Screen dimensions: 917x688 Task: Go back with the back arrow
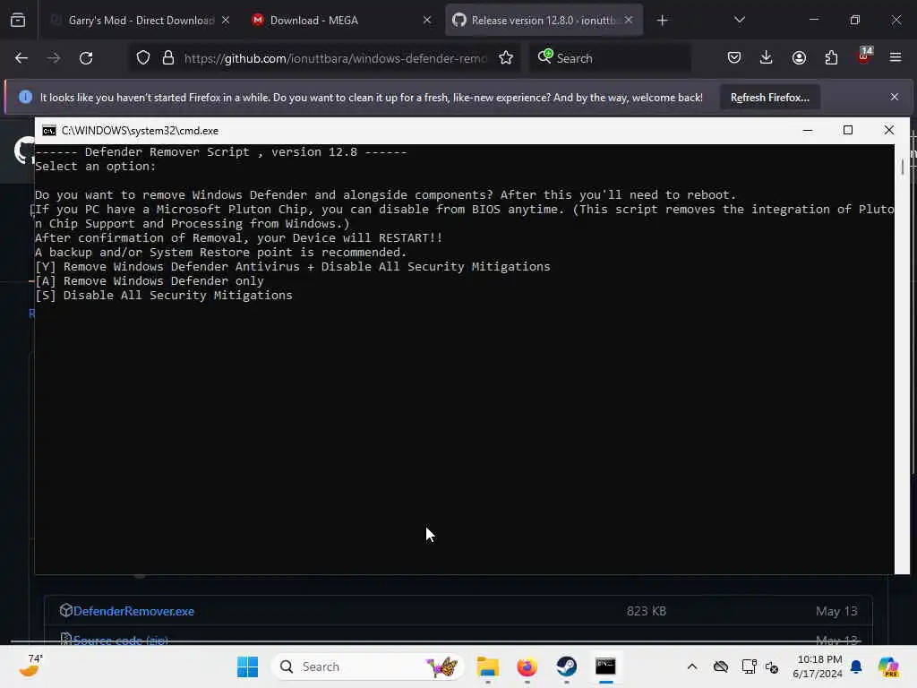[21, 58]
